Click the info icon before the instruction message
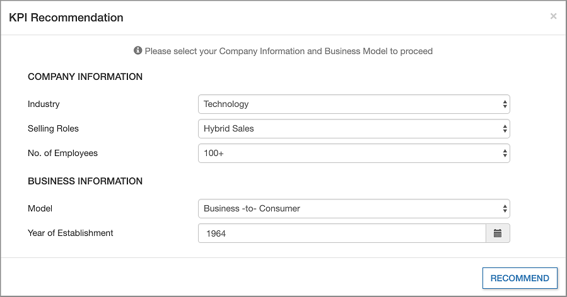This screenshot has height=297, width=567. [138, 50]
